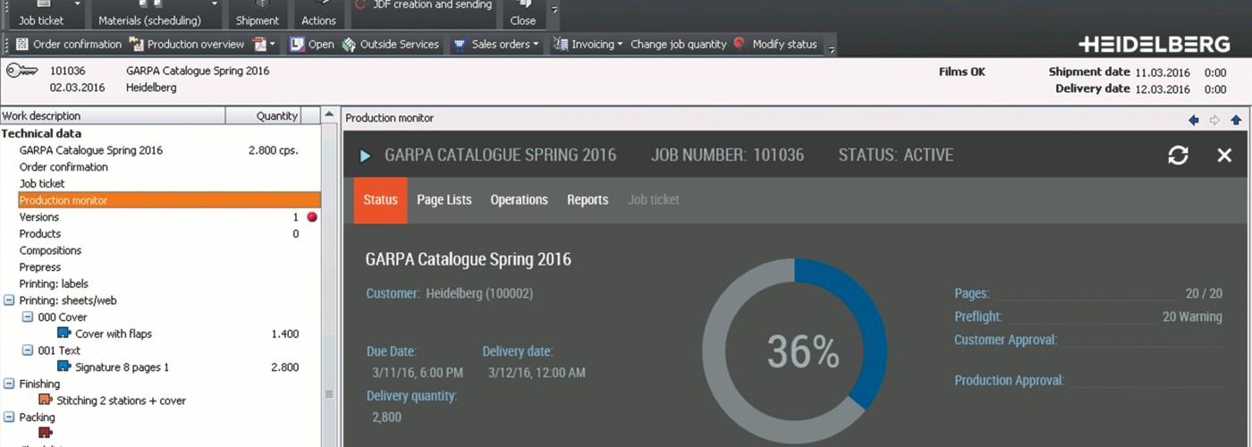
Task: Click the key icon beside job 101036
Action: [21, 71]
